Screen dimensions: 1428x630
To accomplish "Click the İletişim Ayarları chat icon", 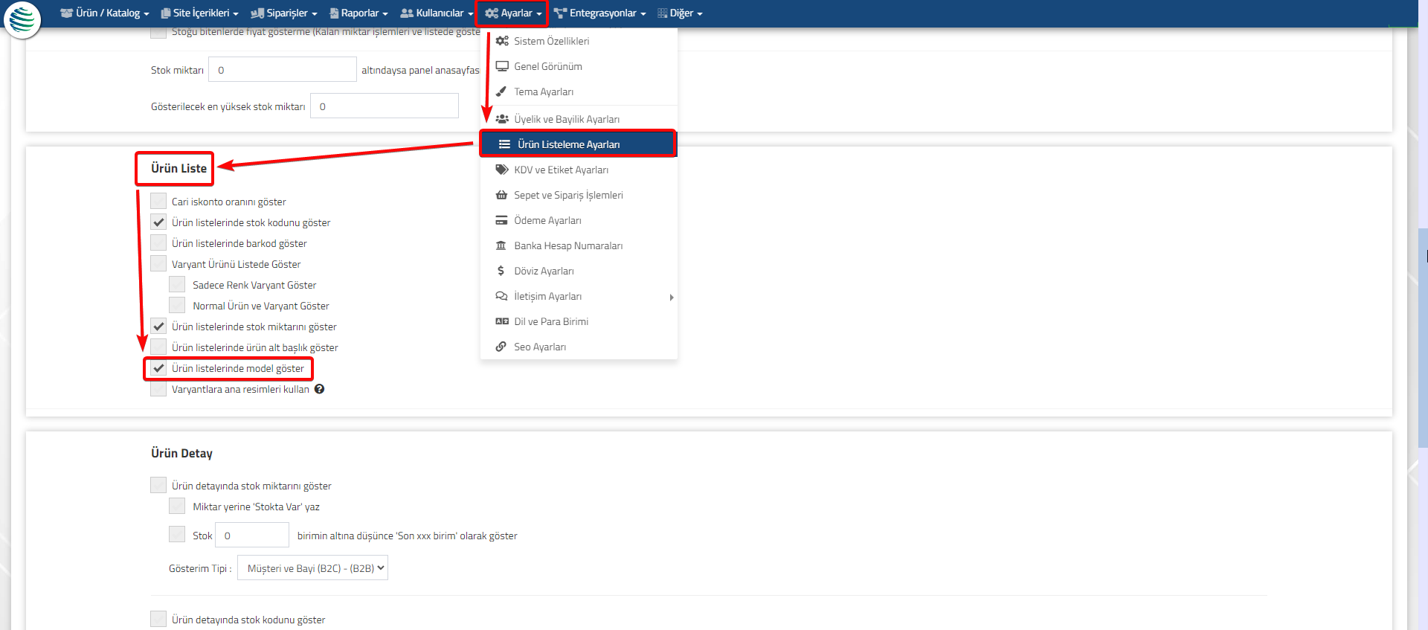I will pyautogui.click(x=501, y=296).
